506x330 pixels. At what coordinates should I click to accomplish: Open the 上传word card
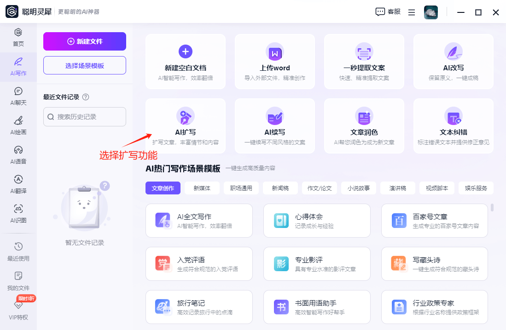click(274, 62)
